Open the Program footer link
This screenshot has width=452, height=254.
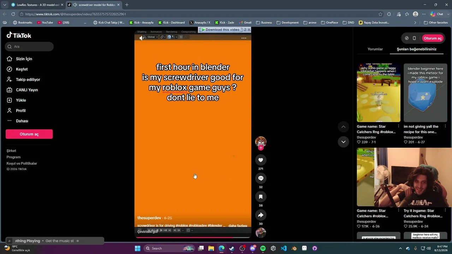click(13, 157)
